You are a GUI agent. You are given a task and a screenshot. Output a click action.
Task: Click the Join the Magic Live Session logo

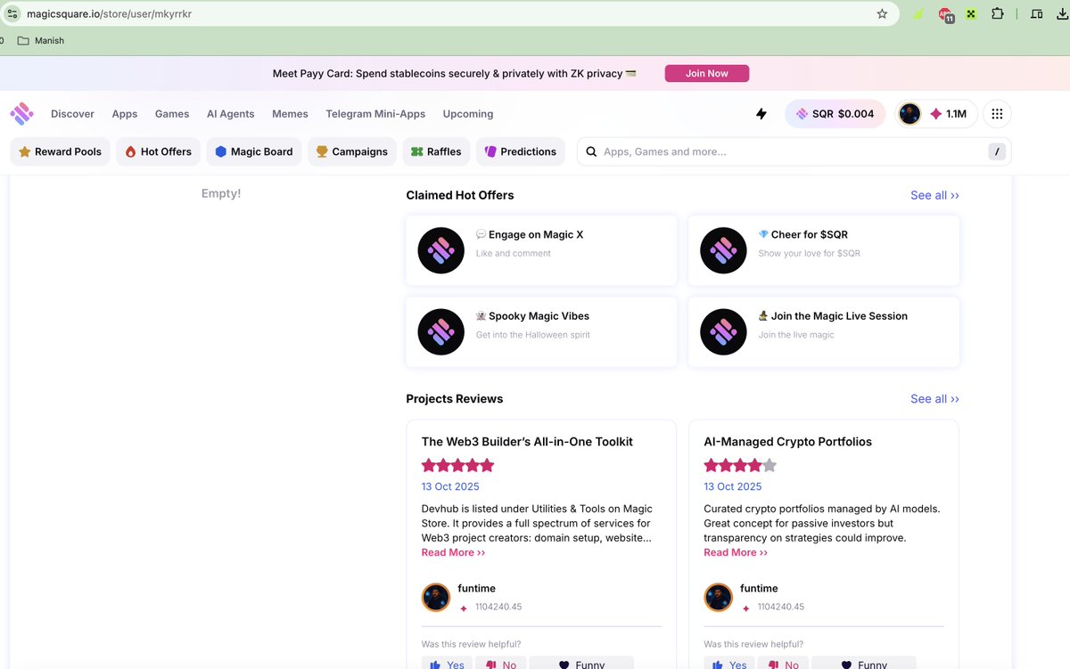(723, 332)
